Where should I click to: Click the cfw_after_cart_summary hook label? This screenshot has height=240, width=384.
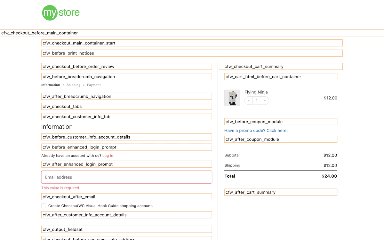click(x=251, y=192)
